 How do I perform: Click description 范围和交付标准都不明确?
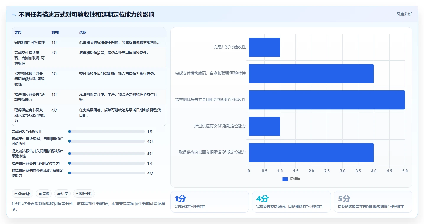click(x=119, y=42)
